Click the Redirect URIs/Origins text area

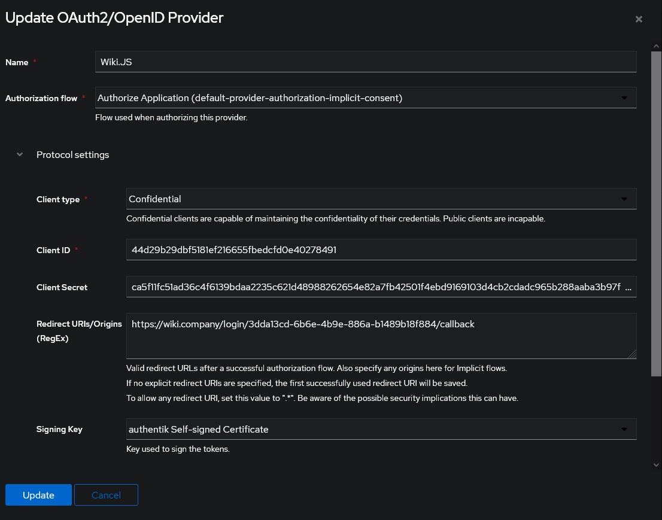pos(381,336)
